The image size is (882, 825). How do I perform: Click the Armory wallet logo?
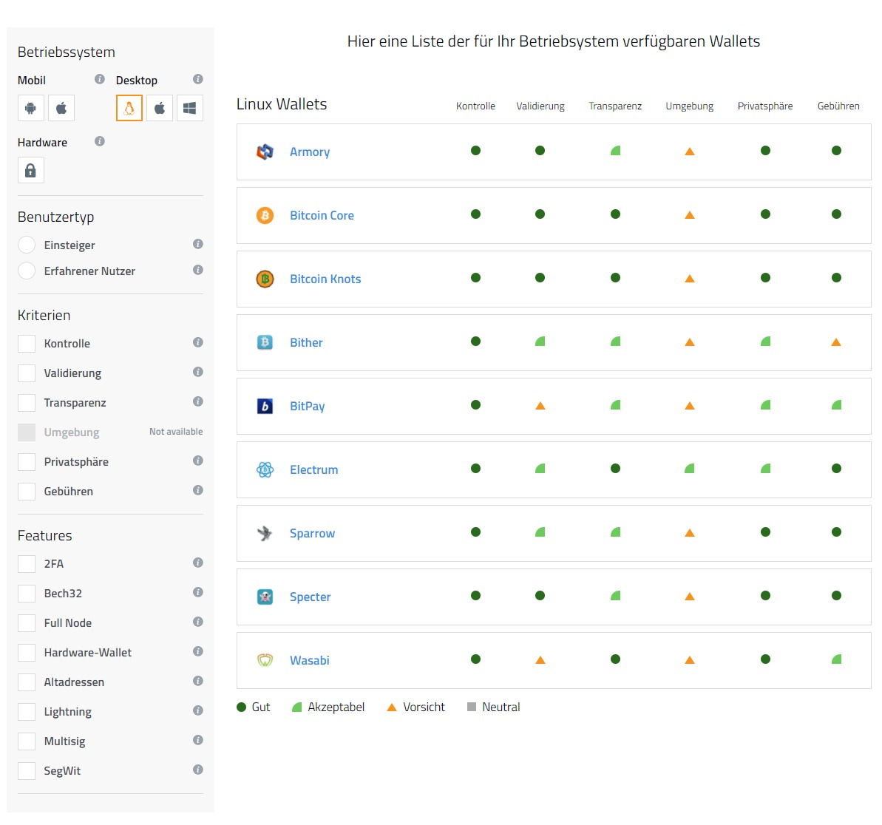point(265,152)
